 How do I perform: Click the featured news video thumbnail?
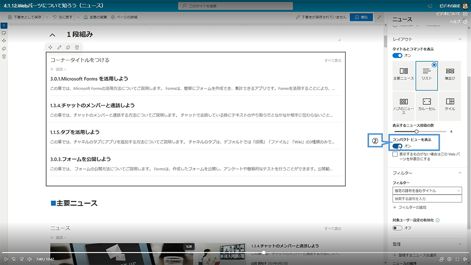click(x=122, y=254)
